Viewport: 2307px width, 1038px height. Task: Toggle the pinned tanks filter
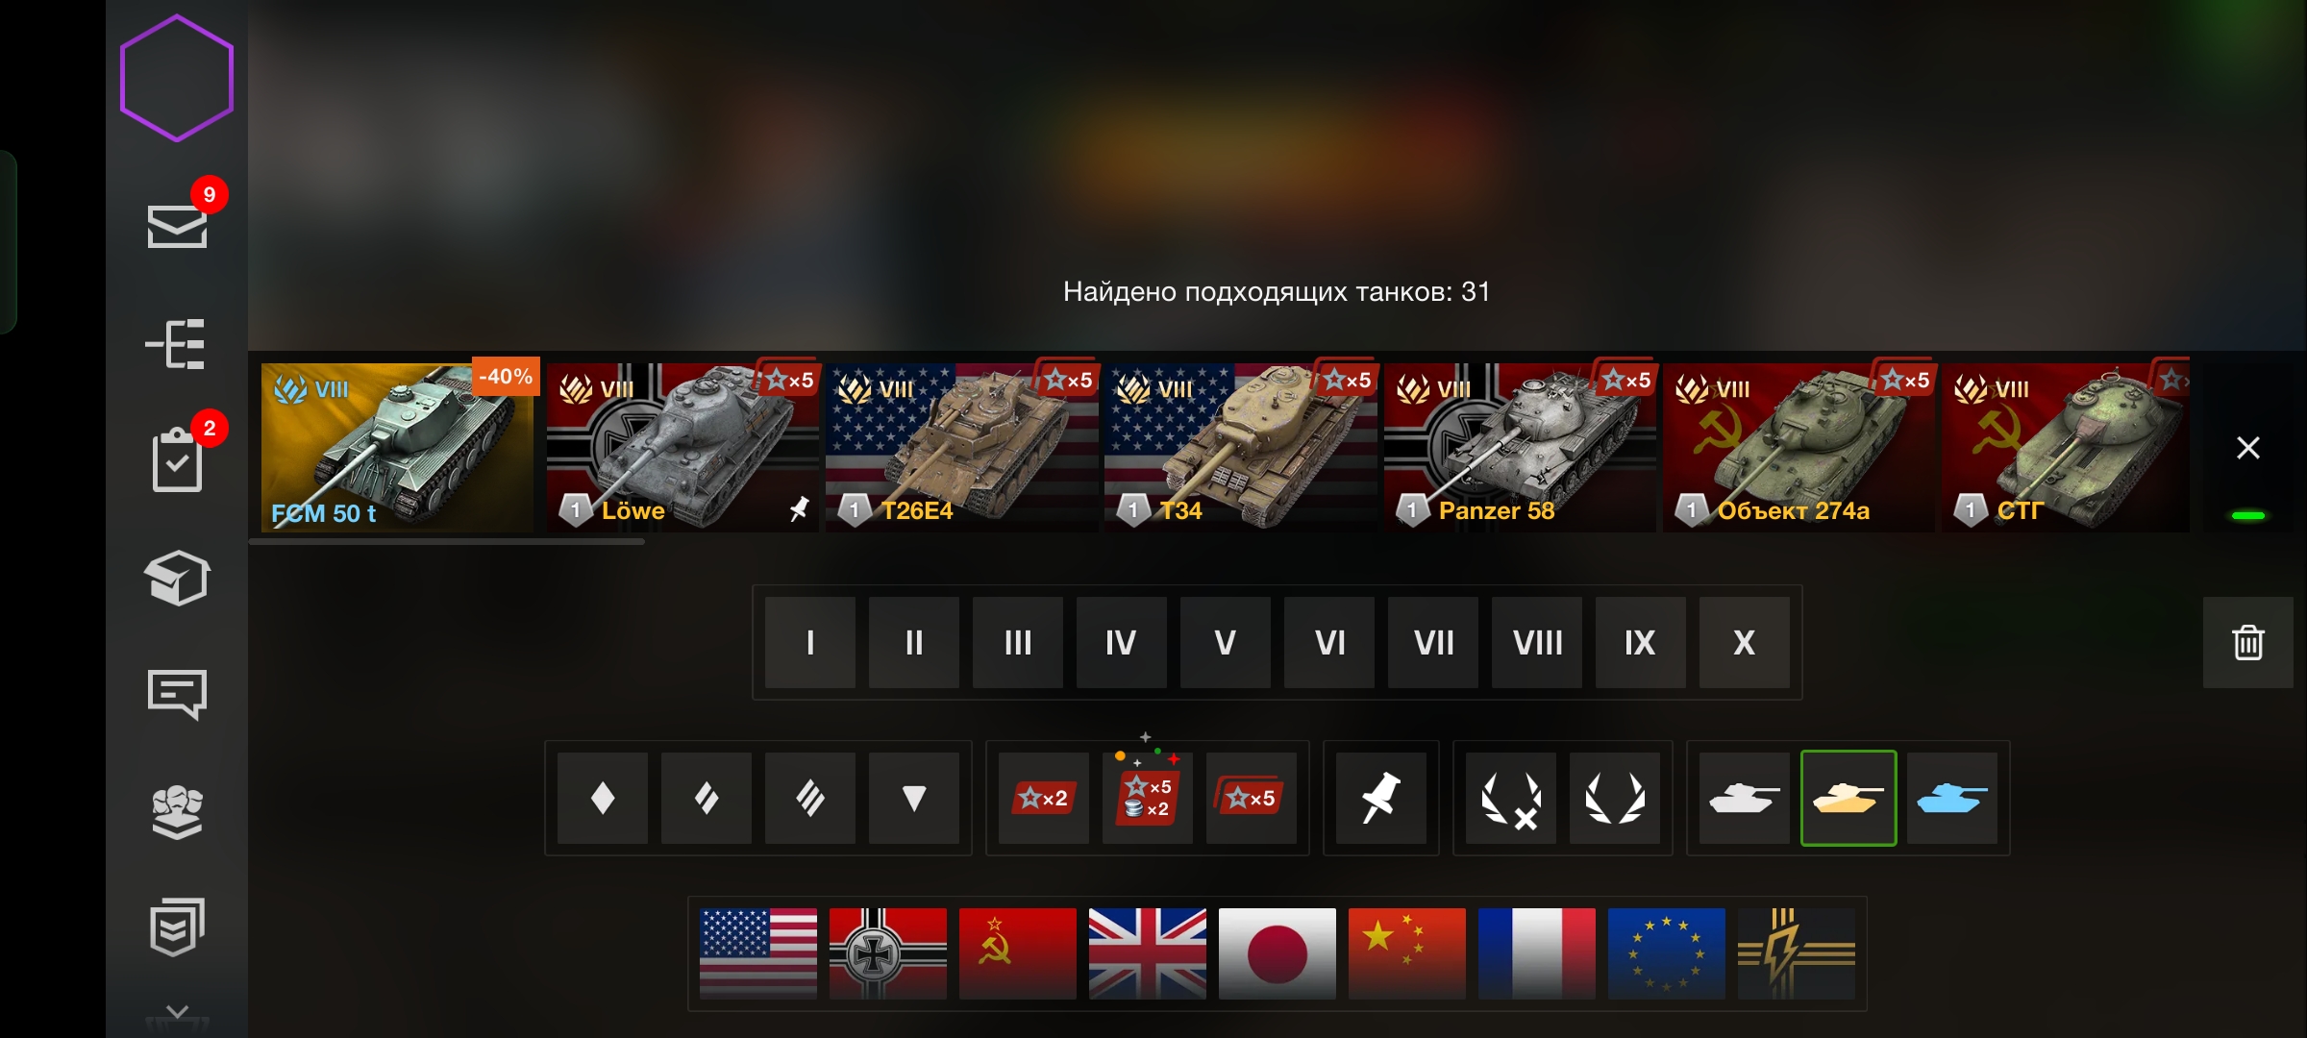tap(1380, 798)
